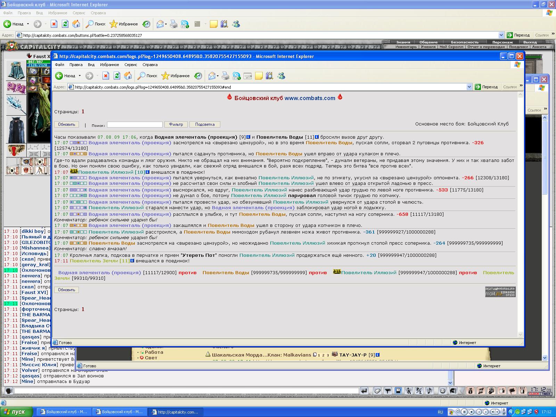Click the Фильтр button
Screen dimensions: 556x417
point(176,124)
